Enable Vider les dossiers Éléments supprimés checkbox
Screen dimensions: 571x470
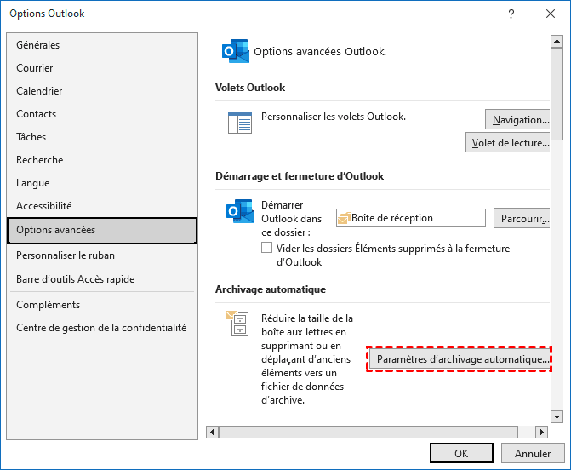(x=266, y=248)
